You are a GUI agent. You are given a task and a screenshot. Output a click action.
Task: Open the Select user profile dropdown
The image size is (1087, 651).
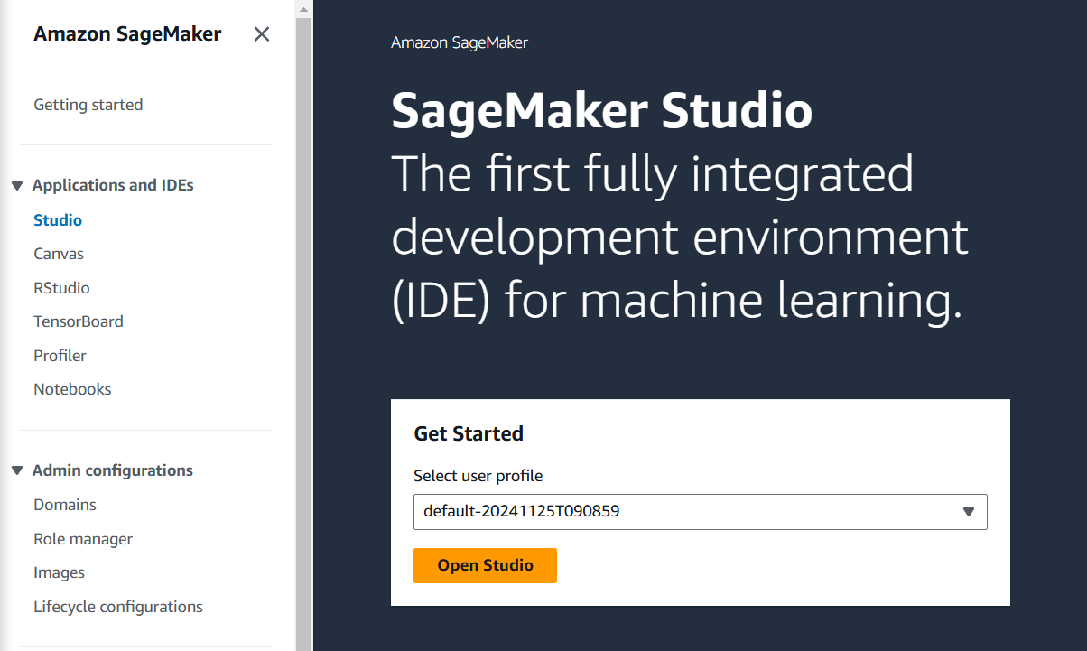(701, 511)
